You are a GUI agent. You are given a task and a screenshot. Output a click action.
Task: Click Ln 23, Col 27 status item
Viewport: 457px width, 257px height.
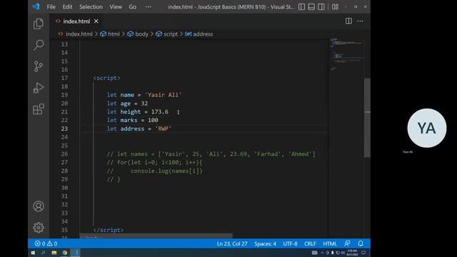tap(232, 243)
